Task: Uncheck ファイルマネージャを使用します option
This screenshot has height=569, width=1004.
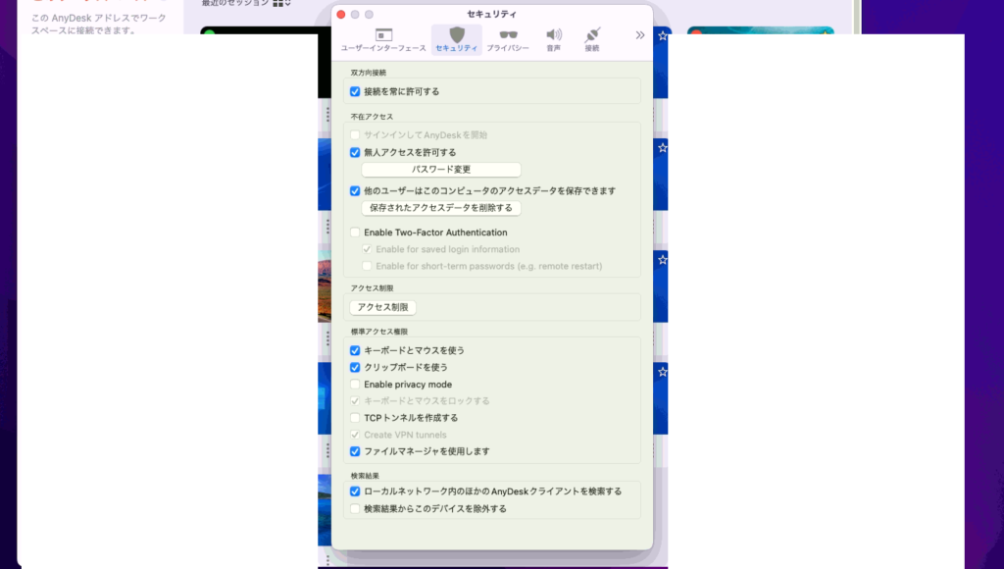Action: pos(355,451)
